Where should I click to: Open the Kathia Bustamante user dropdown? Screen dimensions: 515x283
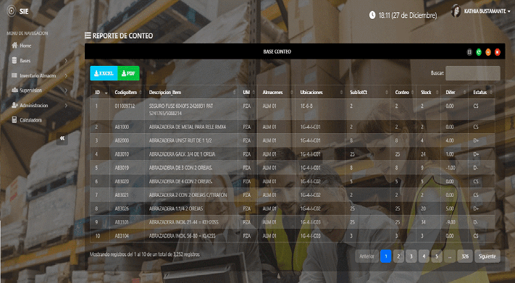click(487, 11)
